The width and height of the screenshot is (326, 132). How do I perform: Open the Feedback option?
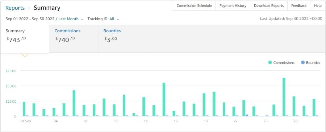point(299,6)
